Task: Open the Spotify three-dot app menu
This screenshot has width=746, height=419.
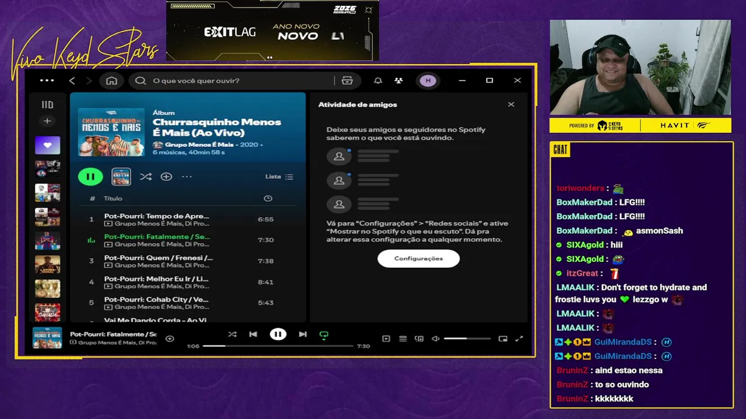Action: tap(47, 80)
